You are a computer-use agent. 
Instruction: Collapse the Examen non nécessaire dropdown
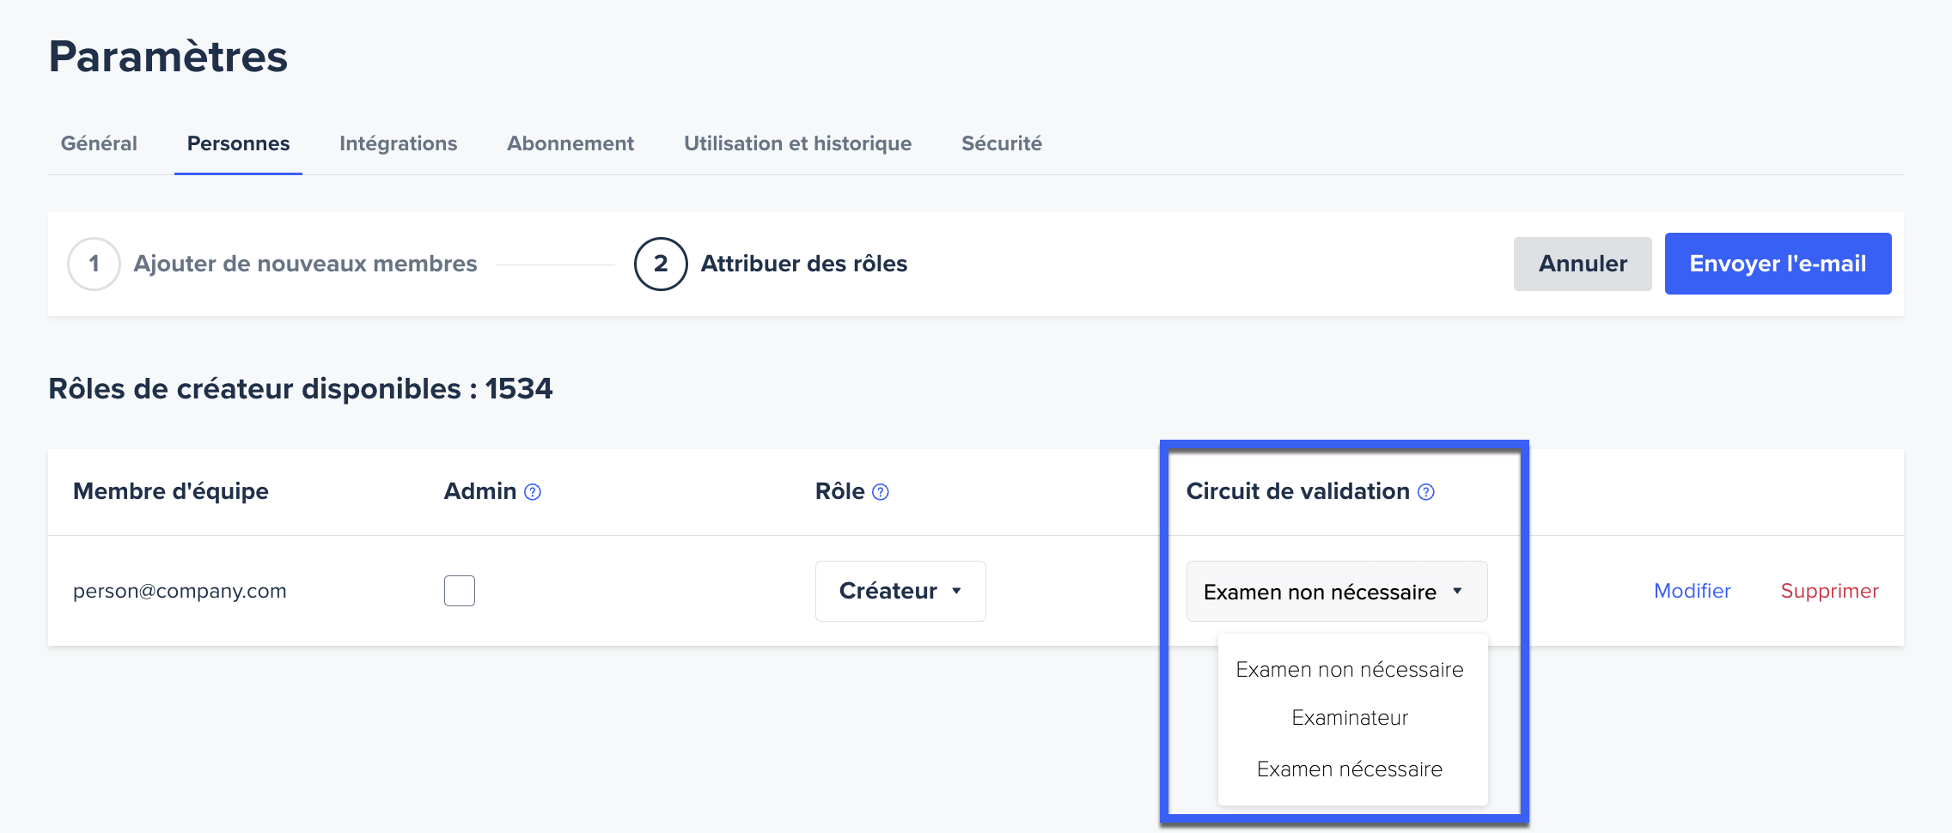tap(1336, 591)
